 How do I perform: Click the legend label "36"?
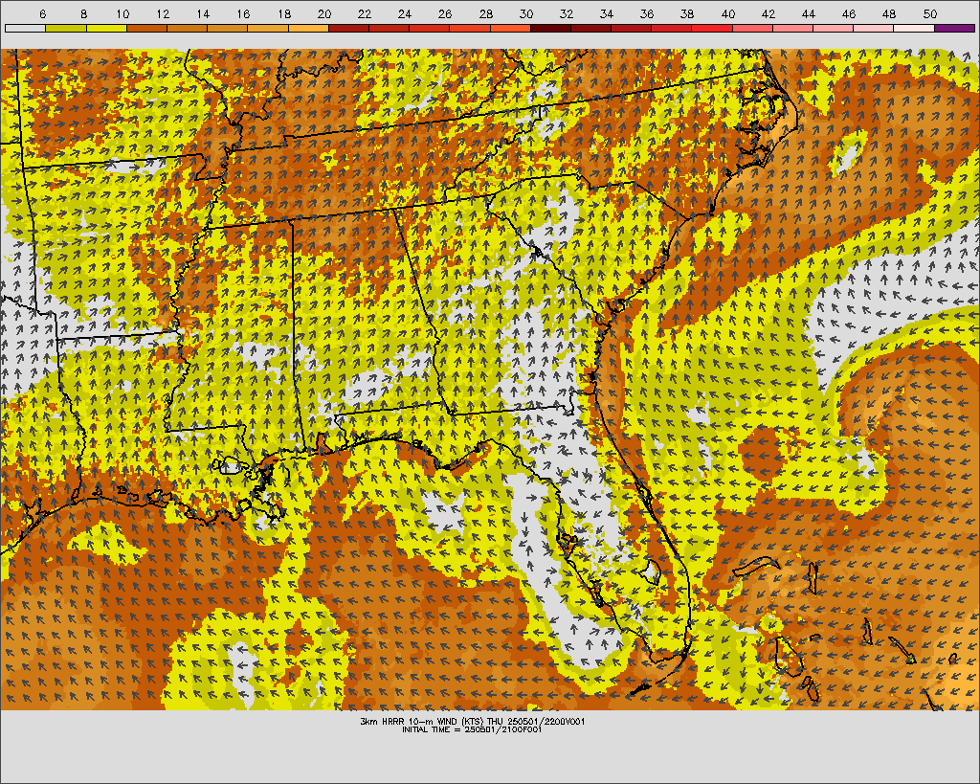[x=647, y=13]
